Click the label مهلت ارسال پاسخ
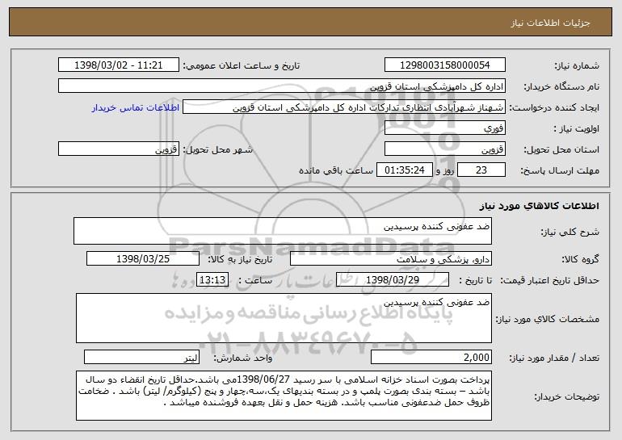Image resolution: width=622 pixels, height=440 pixels. 560,171
